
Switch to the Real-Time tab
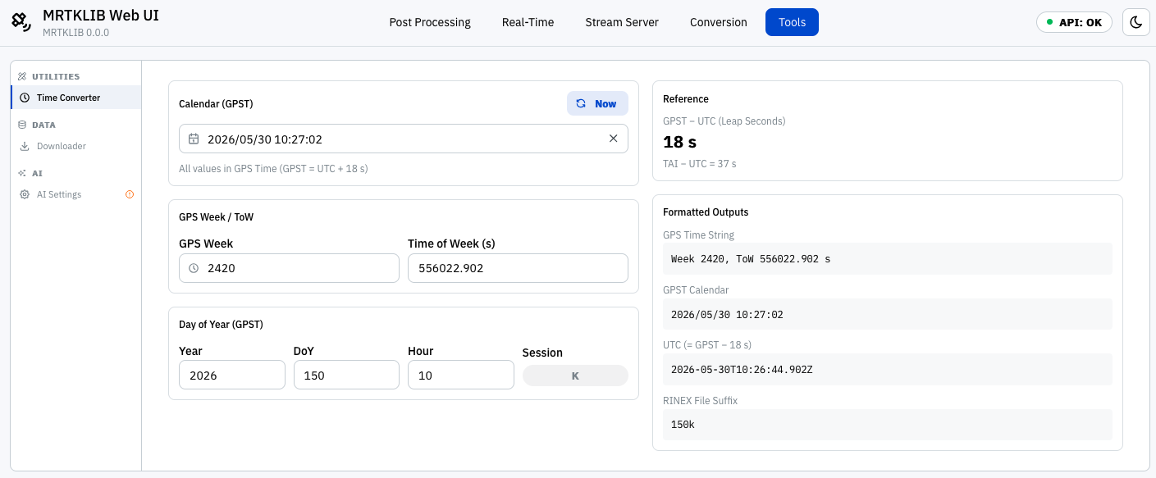(x=528, y=22)
